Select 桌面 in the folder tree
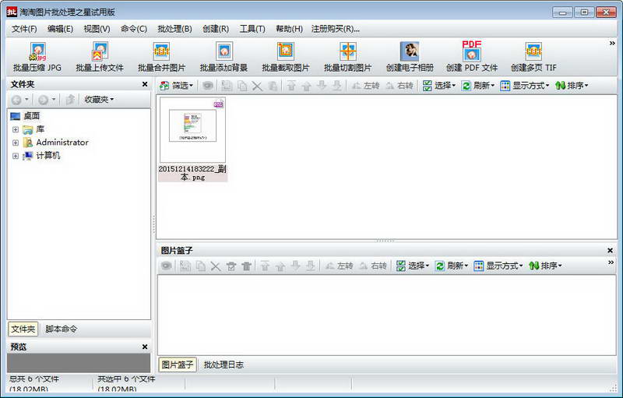 pyautogui.click(x=31, y=116)
